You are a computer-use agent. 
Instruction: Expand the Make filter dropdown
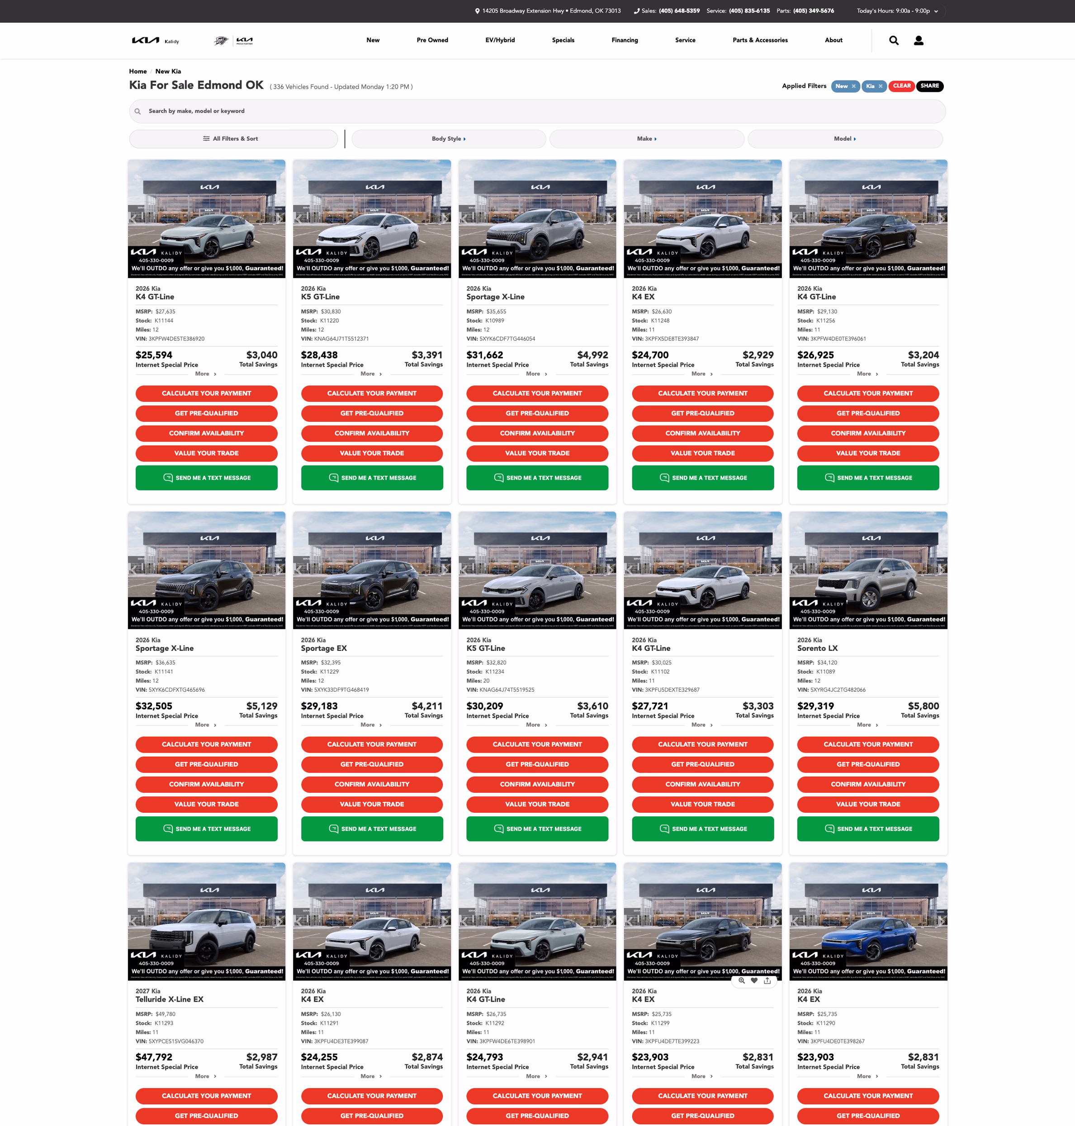tap(646, 139)
